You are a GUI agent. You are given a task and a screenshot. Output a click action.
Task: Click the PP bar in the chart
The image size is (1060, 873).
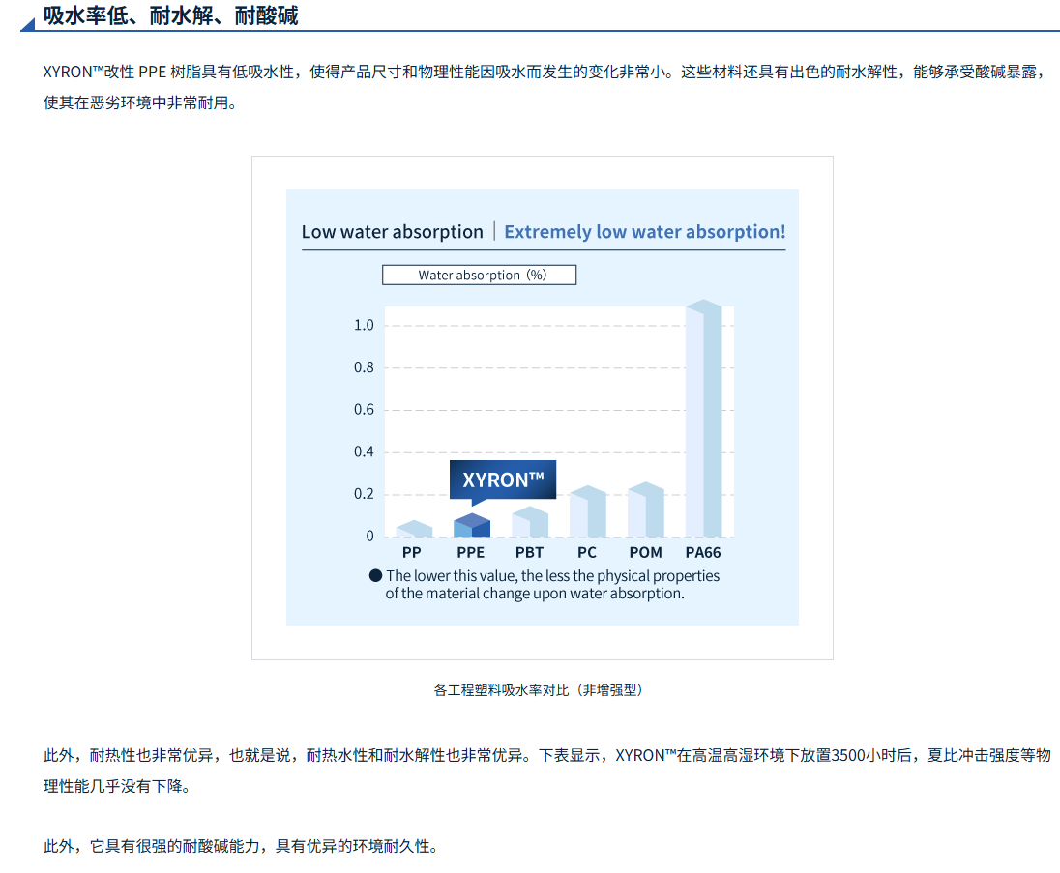click(x=414, y=530)
